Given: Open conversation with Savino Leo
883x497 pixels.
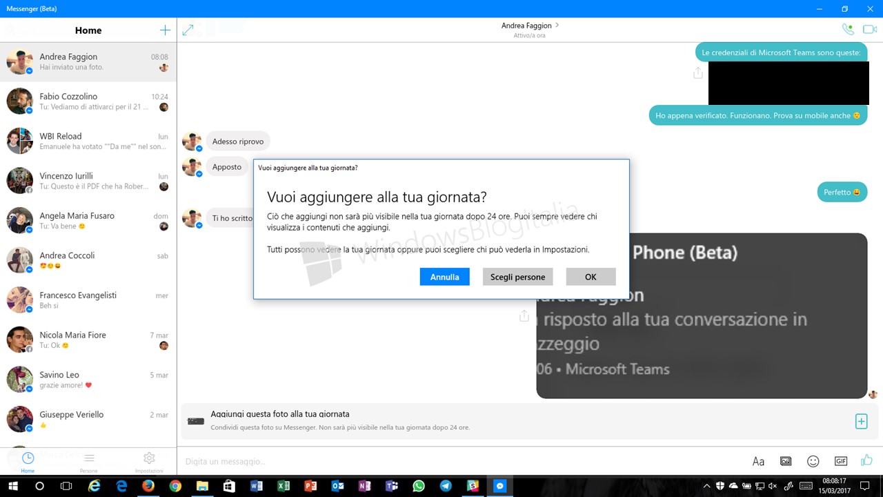Looking at the screenshot, I should tap(88, 380).
